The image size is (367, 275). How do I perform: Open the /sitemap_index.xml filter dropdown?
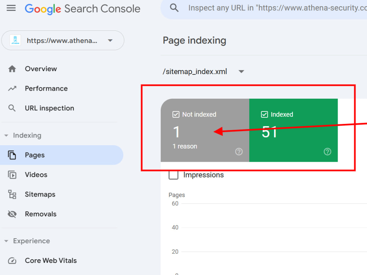[203, 71]
